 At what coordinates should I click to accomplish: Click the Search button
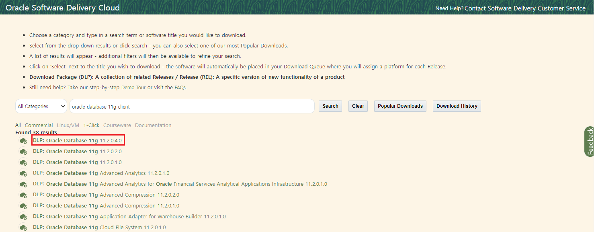[330, 106]
